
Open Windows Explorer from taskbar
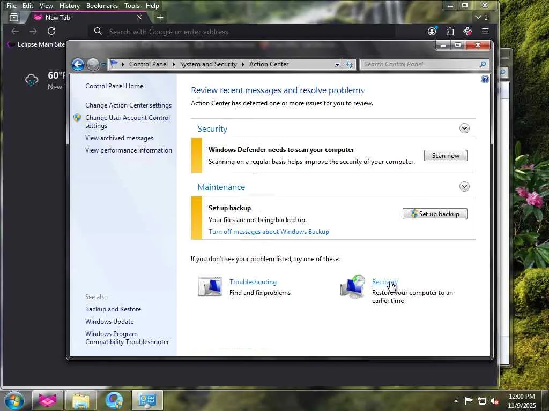coord(80,400)
